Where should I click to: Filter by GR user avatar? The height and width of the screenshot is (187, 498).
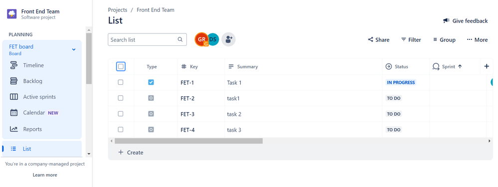[x=201, y=39]
